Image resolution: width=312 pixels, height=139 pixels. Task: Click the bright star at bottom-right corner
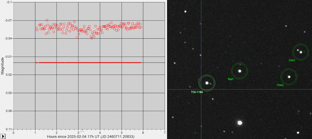(298, 133)
